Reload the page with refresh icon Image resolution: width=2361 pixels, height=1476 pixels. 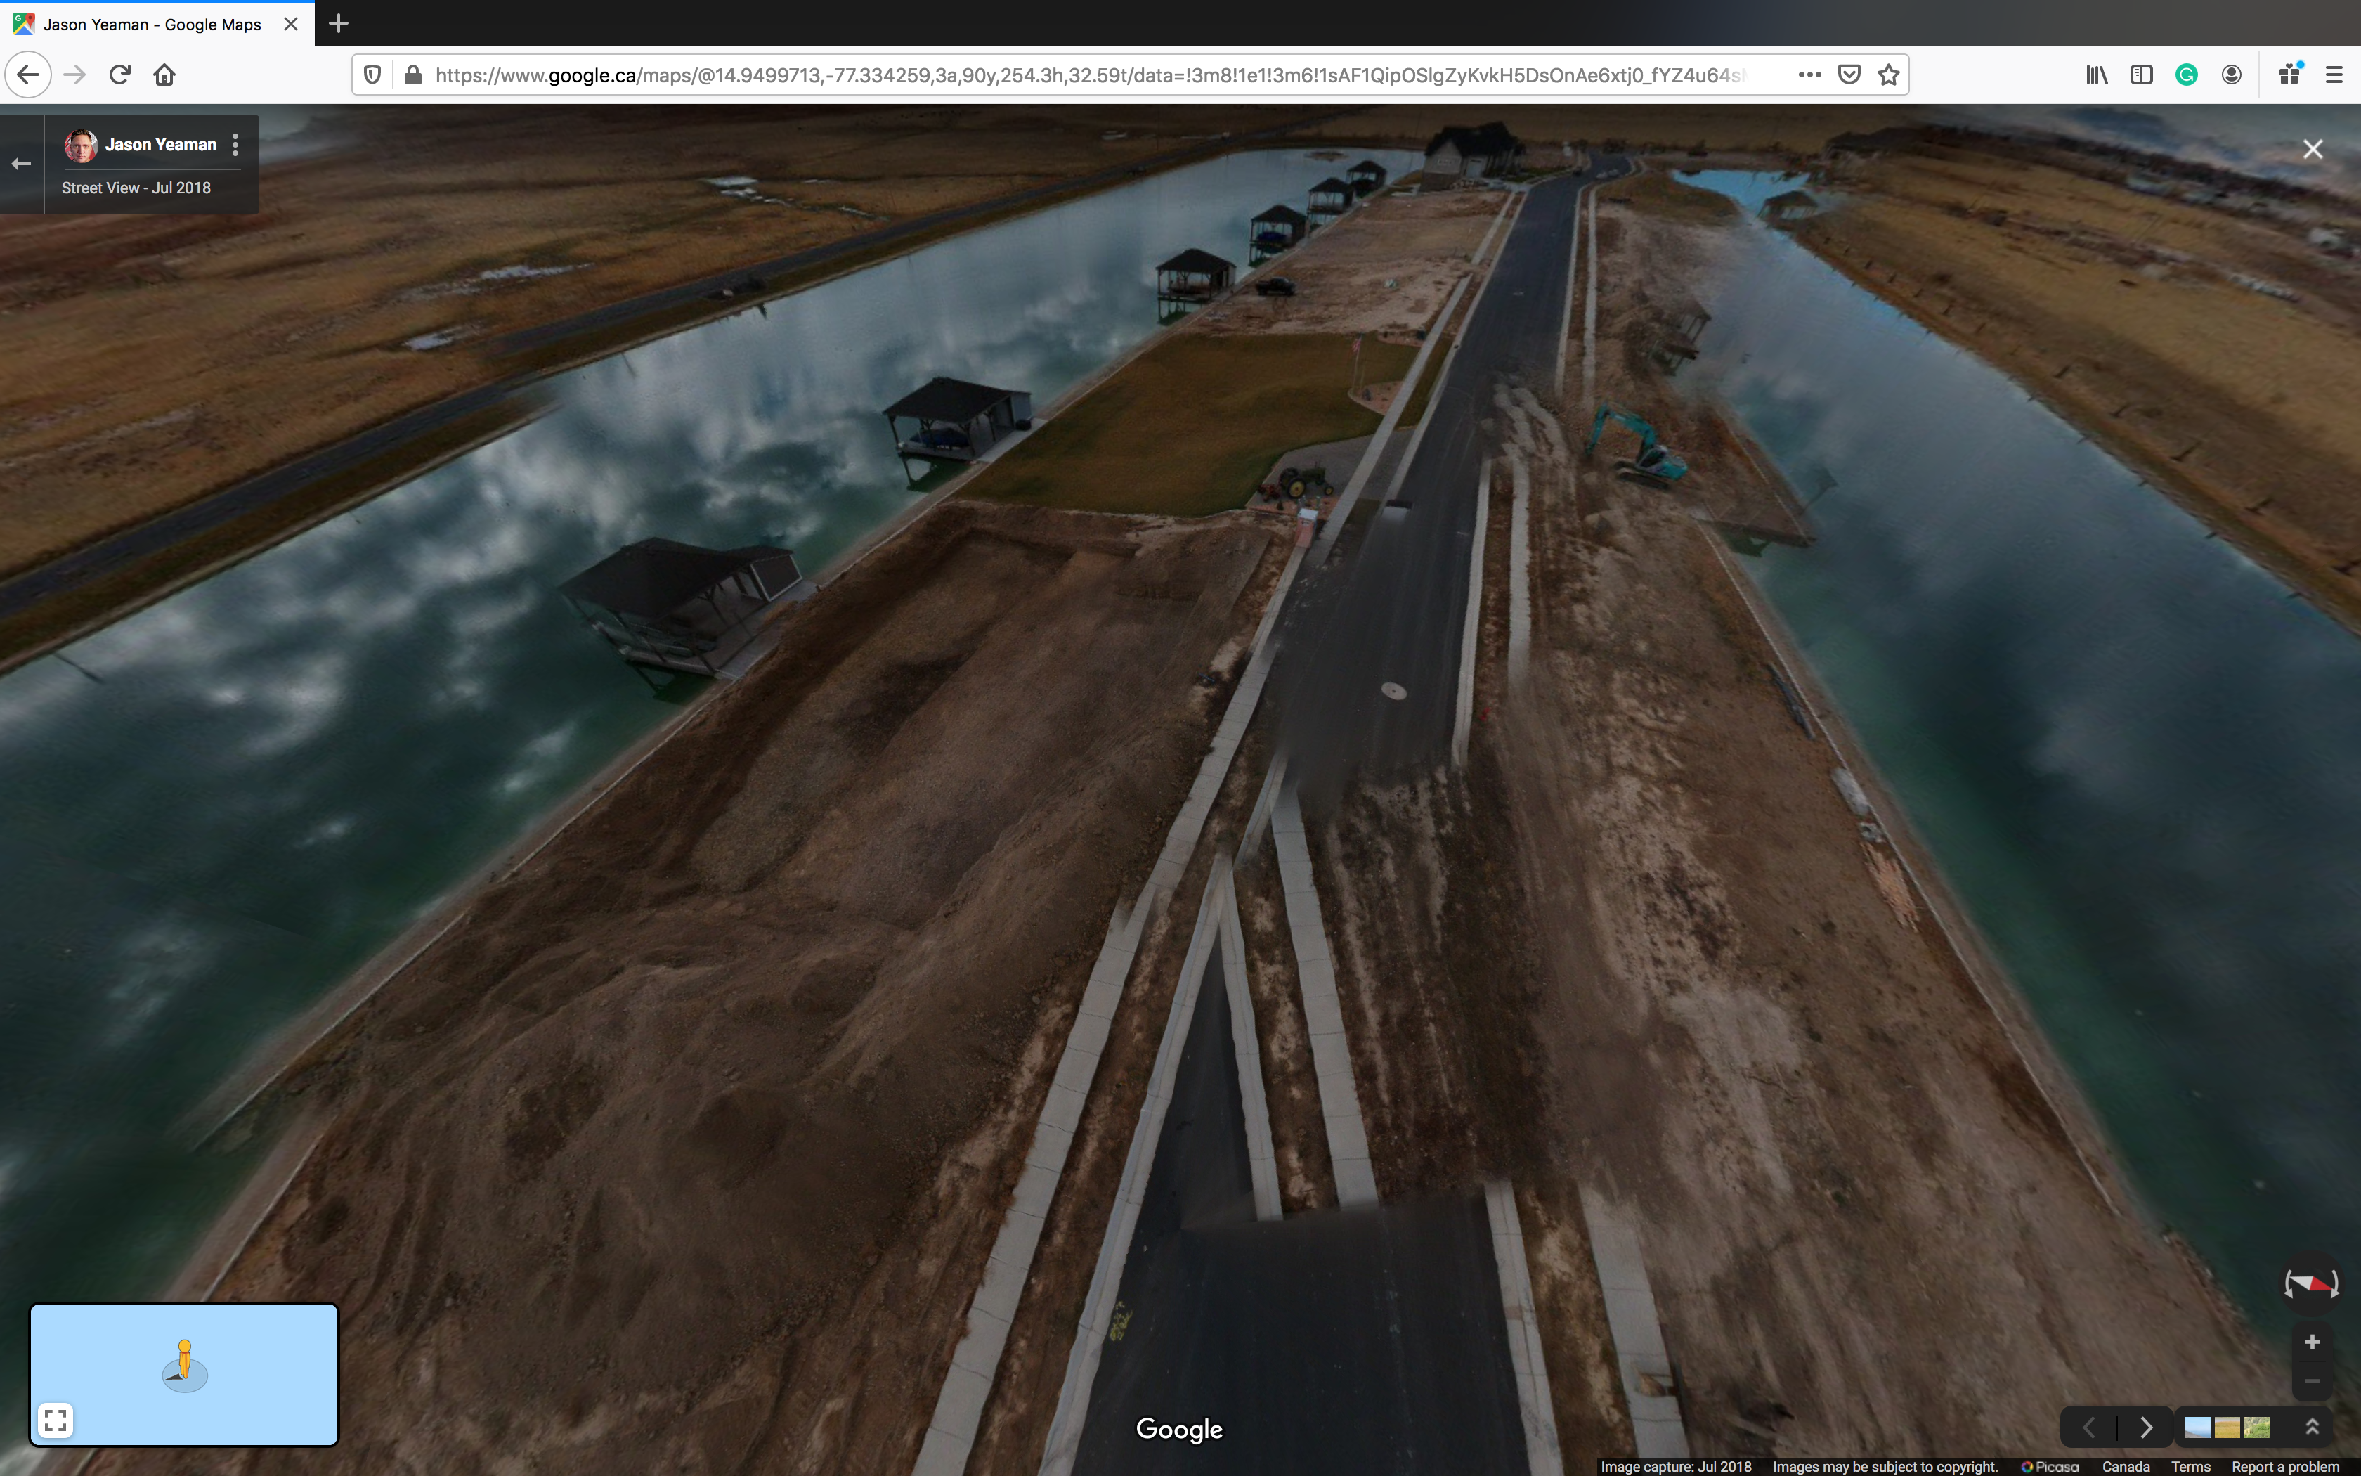pyautogui.click(x=120, y=75)
